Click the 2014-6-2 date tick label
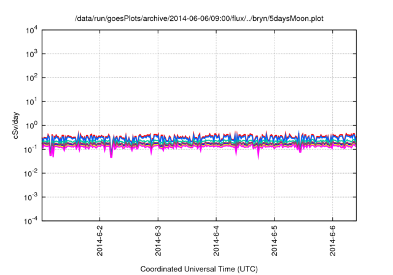The image size is (393, 275). (99, 241)
